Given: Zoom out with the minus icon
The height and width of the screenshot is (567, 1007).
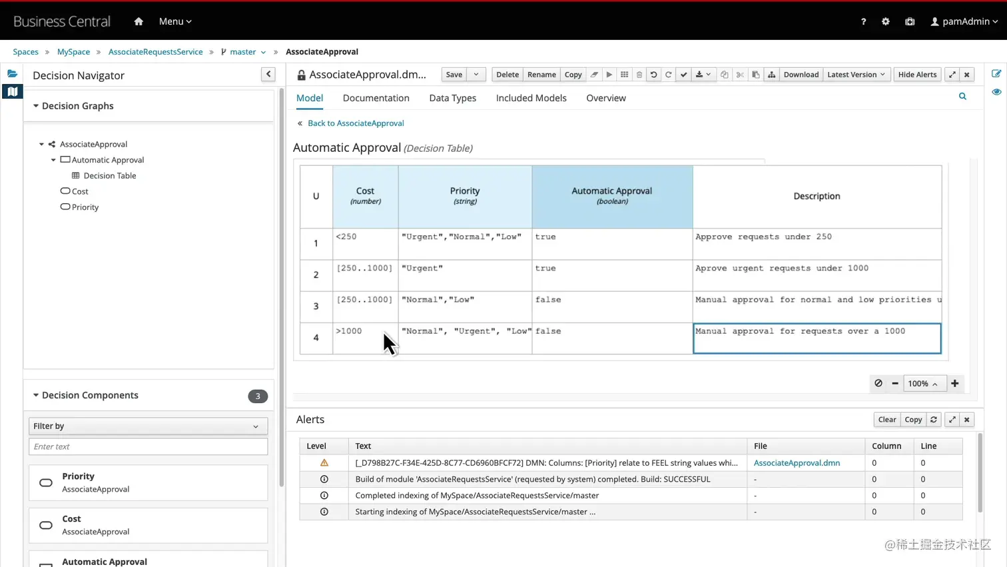Looking at the screenshot, I should pyautogui.click(x=895, y=383).
